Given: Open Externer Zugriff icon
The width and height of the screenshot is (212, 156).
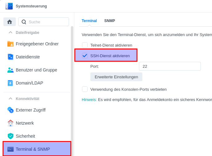Looking at the screenshot, I should [x=11, y=110].
